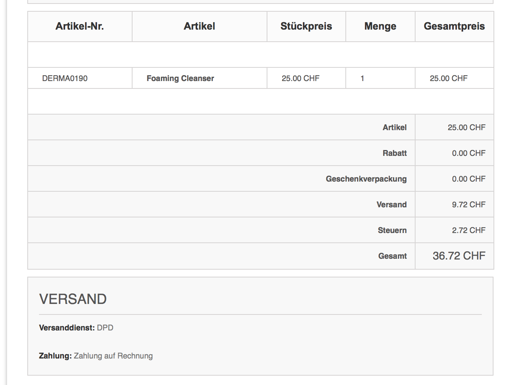Click the Rabatt row label

coord(394,153)
